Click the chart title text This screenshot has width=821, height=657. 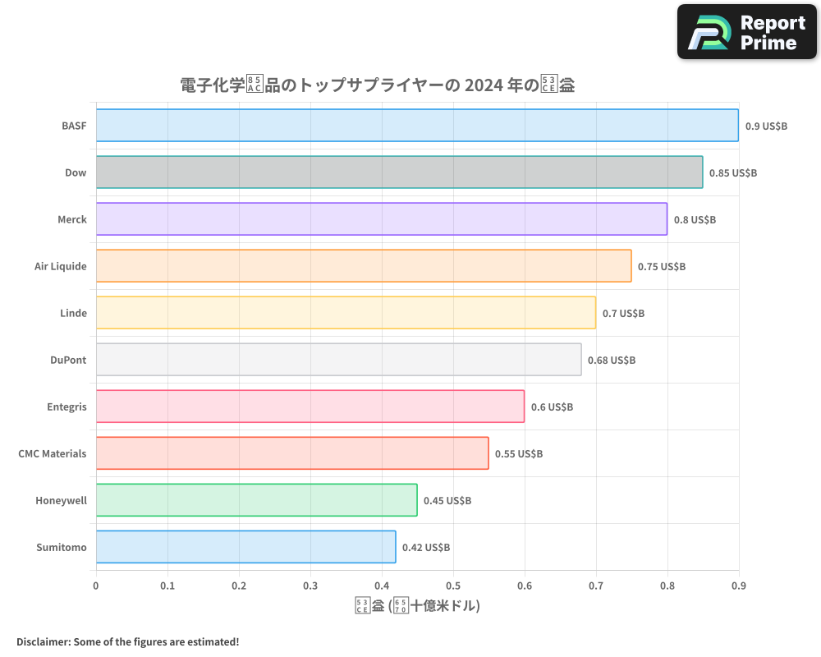click(375, 85)
